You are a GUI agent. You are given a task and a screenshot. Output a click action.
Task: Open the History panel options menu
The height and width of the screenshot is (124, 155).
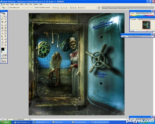pyautogui.click(x=153, y=36)
